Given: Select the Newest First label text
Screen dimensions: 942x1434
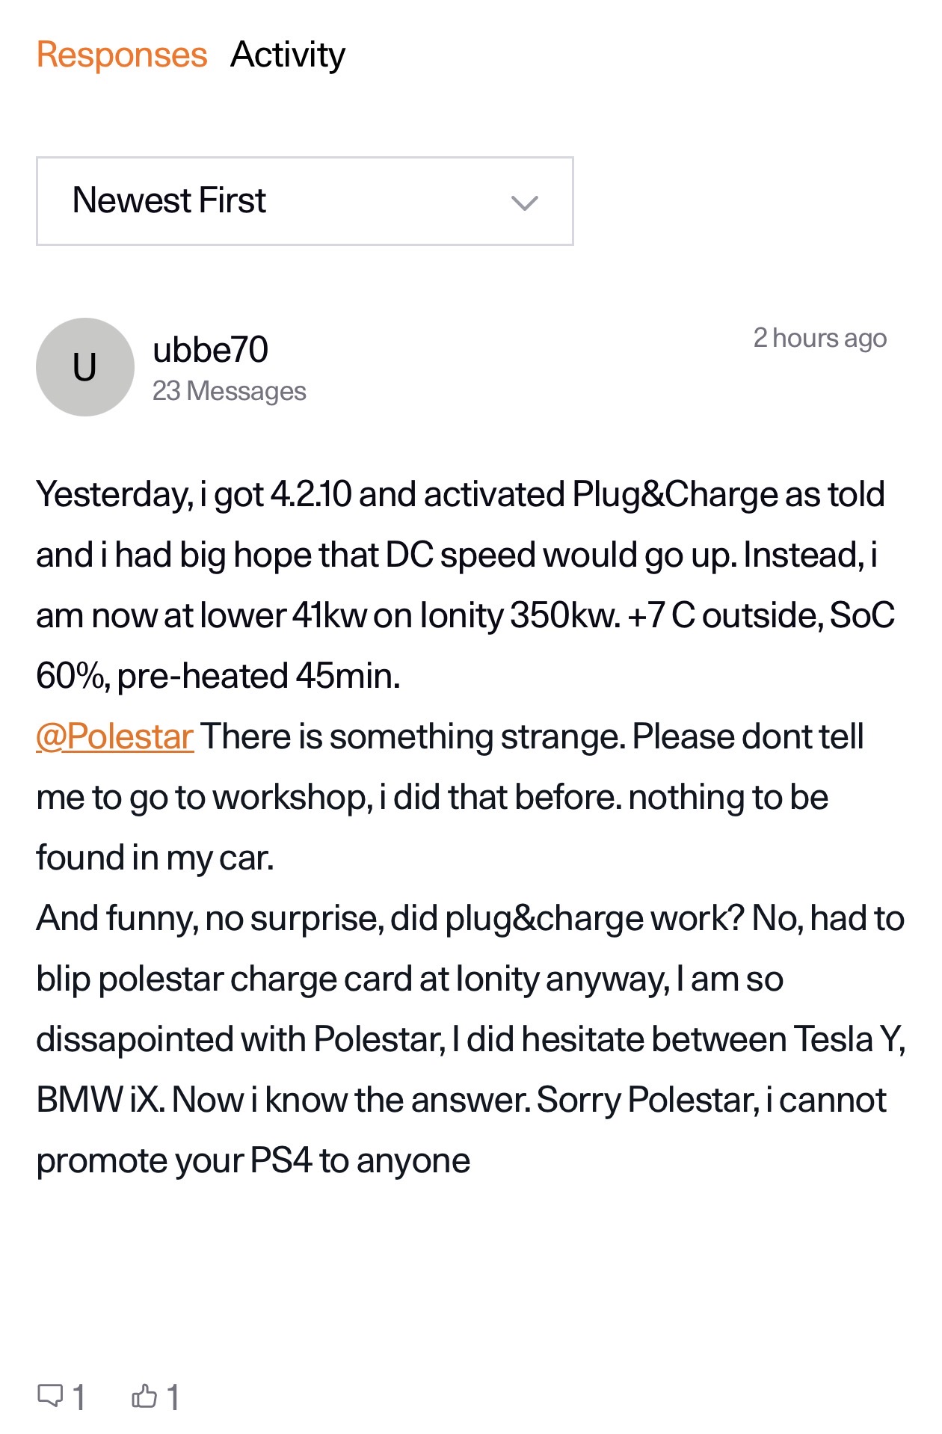Looking at the screenshot, I should [x=169, y=200].
